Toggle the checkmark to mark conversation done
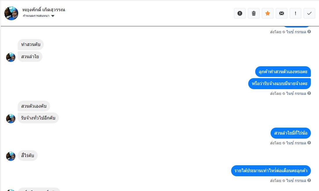 [309, 13]
